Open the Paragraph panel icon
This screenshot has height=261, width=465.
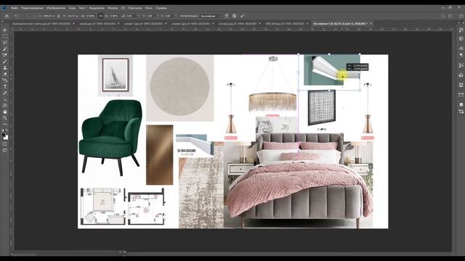click(461, 55)
